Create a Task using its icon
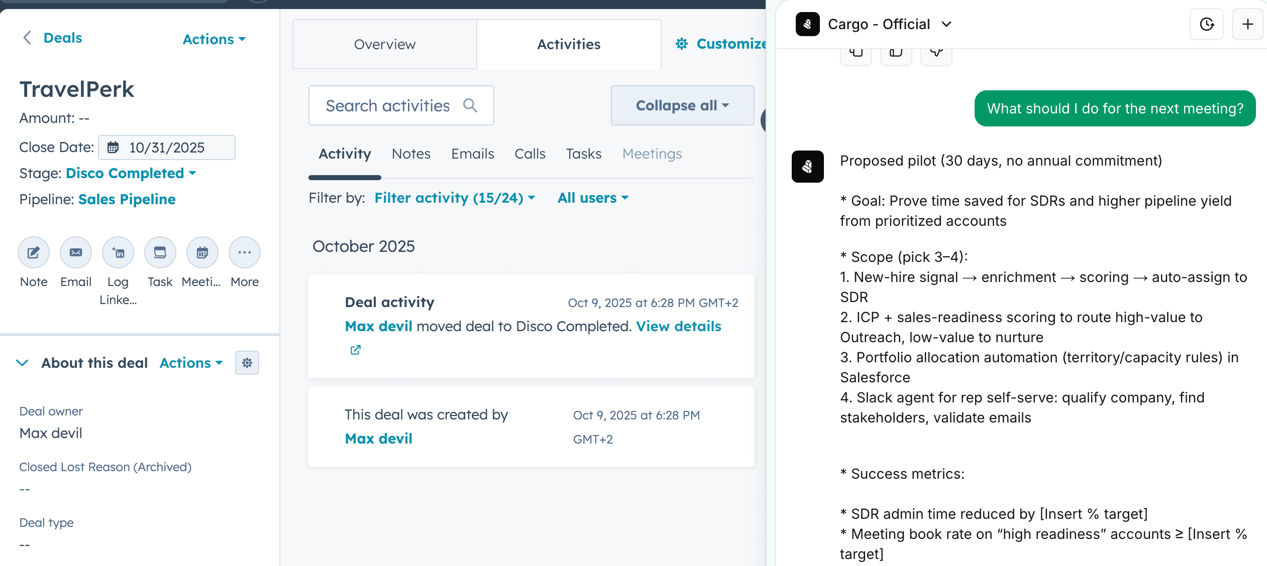This screenshot has height=566, width=1267. (x=160, y=252)
